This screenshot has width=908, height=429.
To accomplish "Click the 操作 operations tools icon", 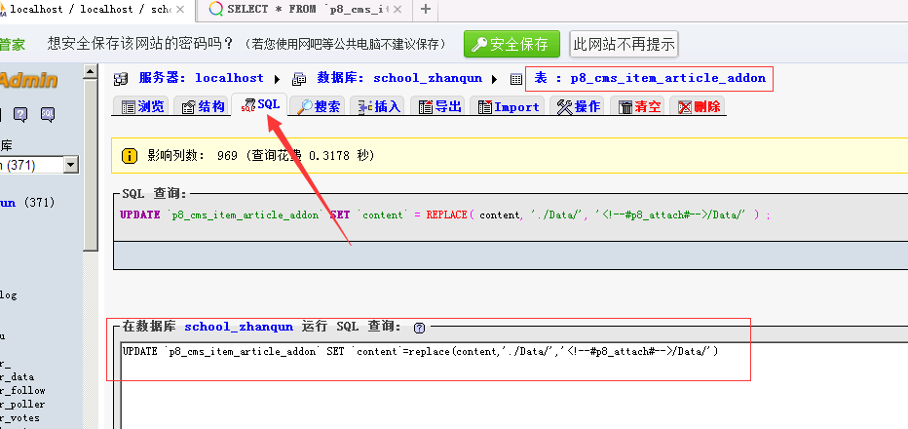I will (565, 107).
